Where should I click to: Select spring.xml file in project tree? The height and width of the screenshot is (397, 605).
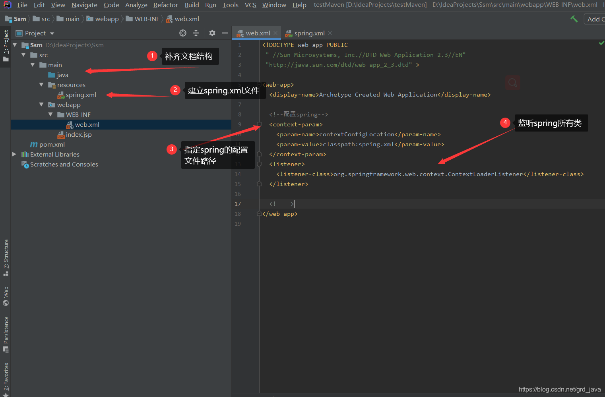click(x=77, y=95)
